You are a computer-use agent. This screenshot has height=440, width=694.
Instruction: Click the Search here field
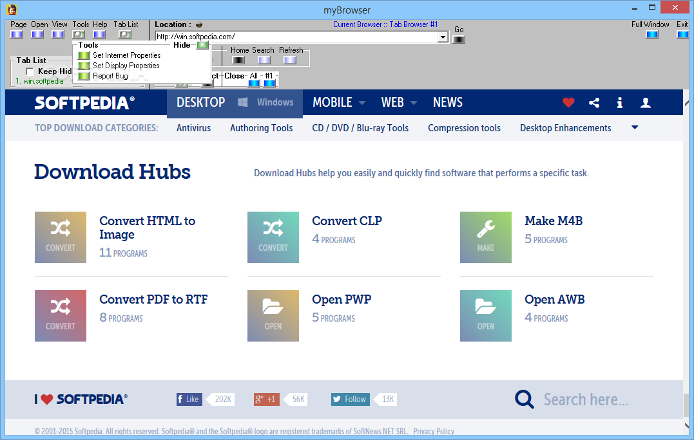(x=586, y=400)
